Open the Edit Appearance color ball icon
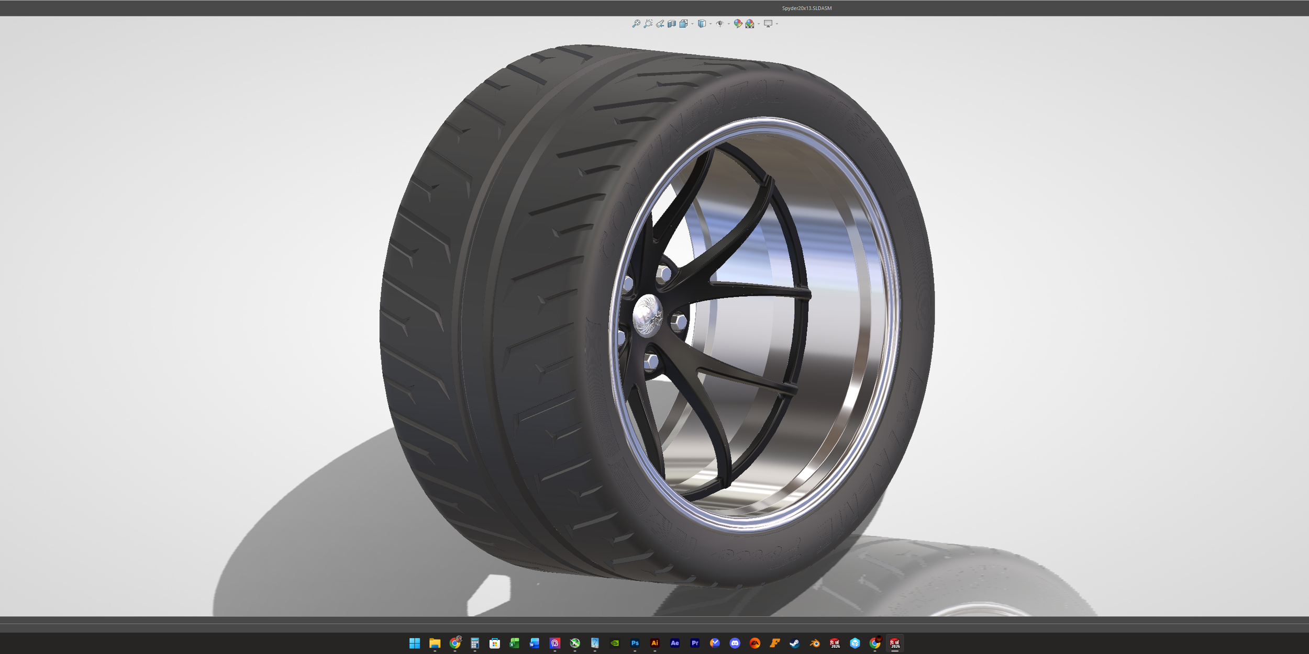Image resolution: width=1309 pixels, height=654 pixels. (x=738, y=24)
